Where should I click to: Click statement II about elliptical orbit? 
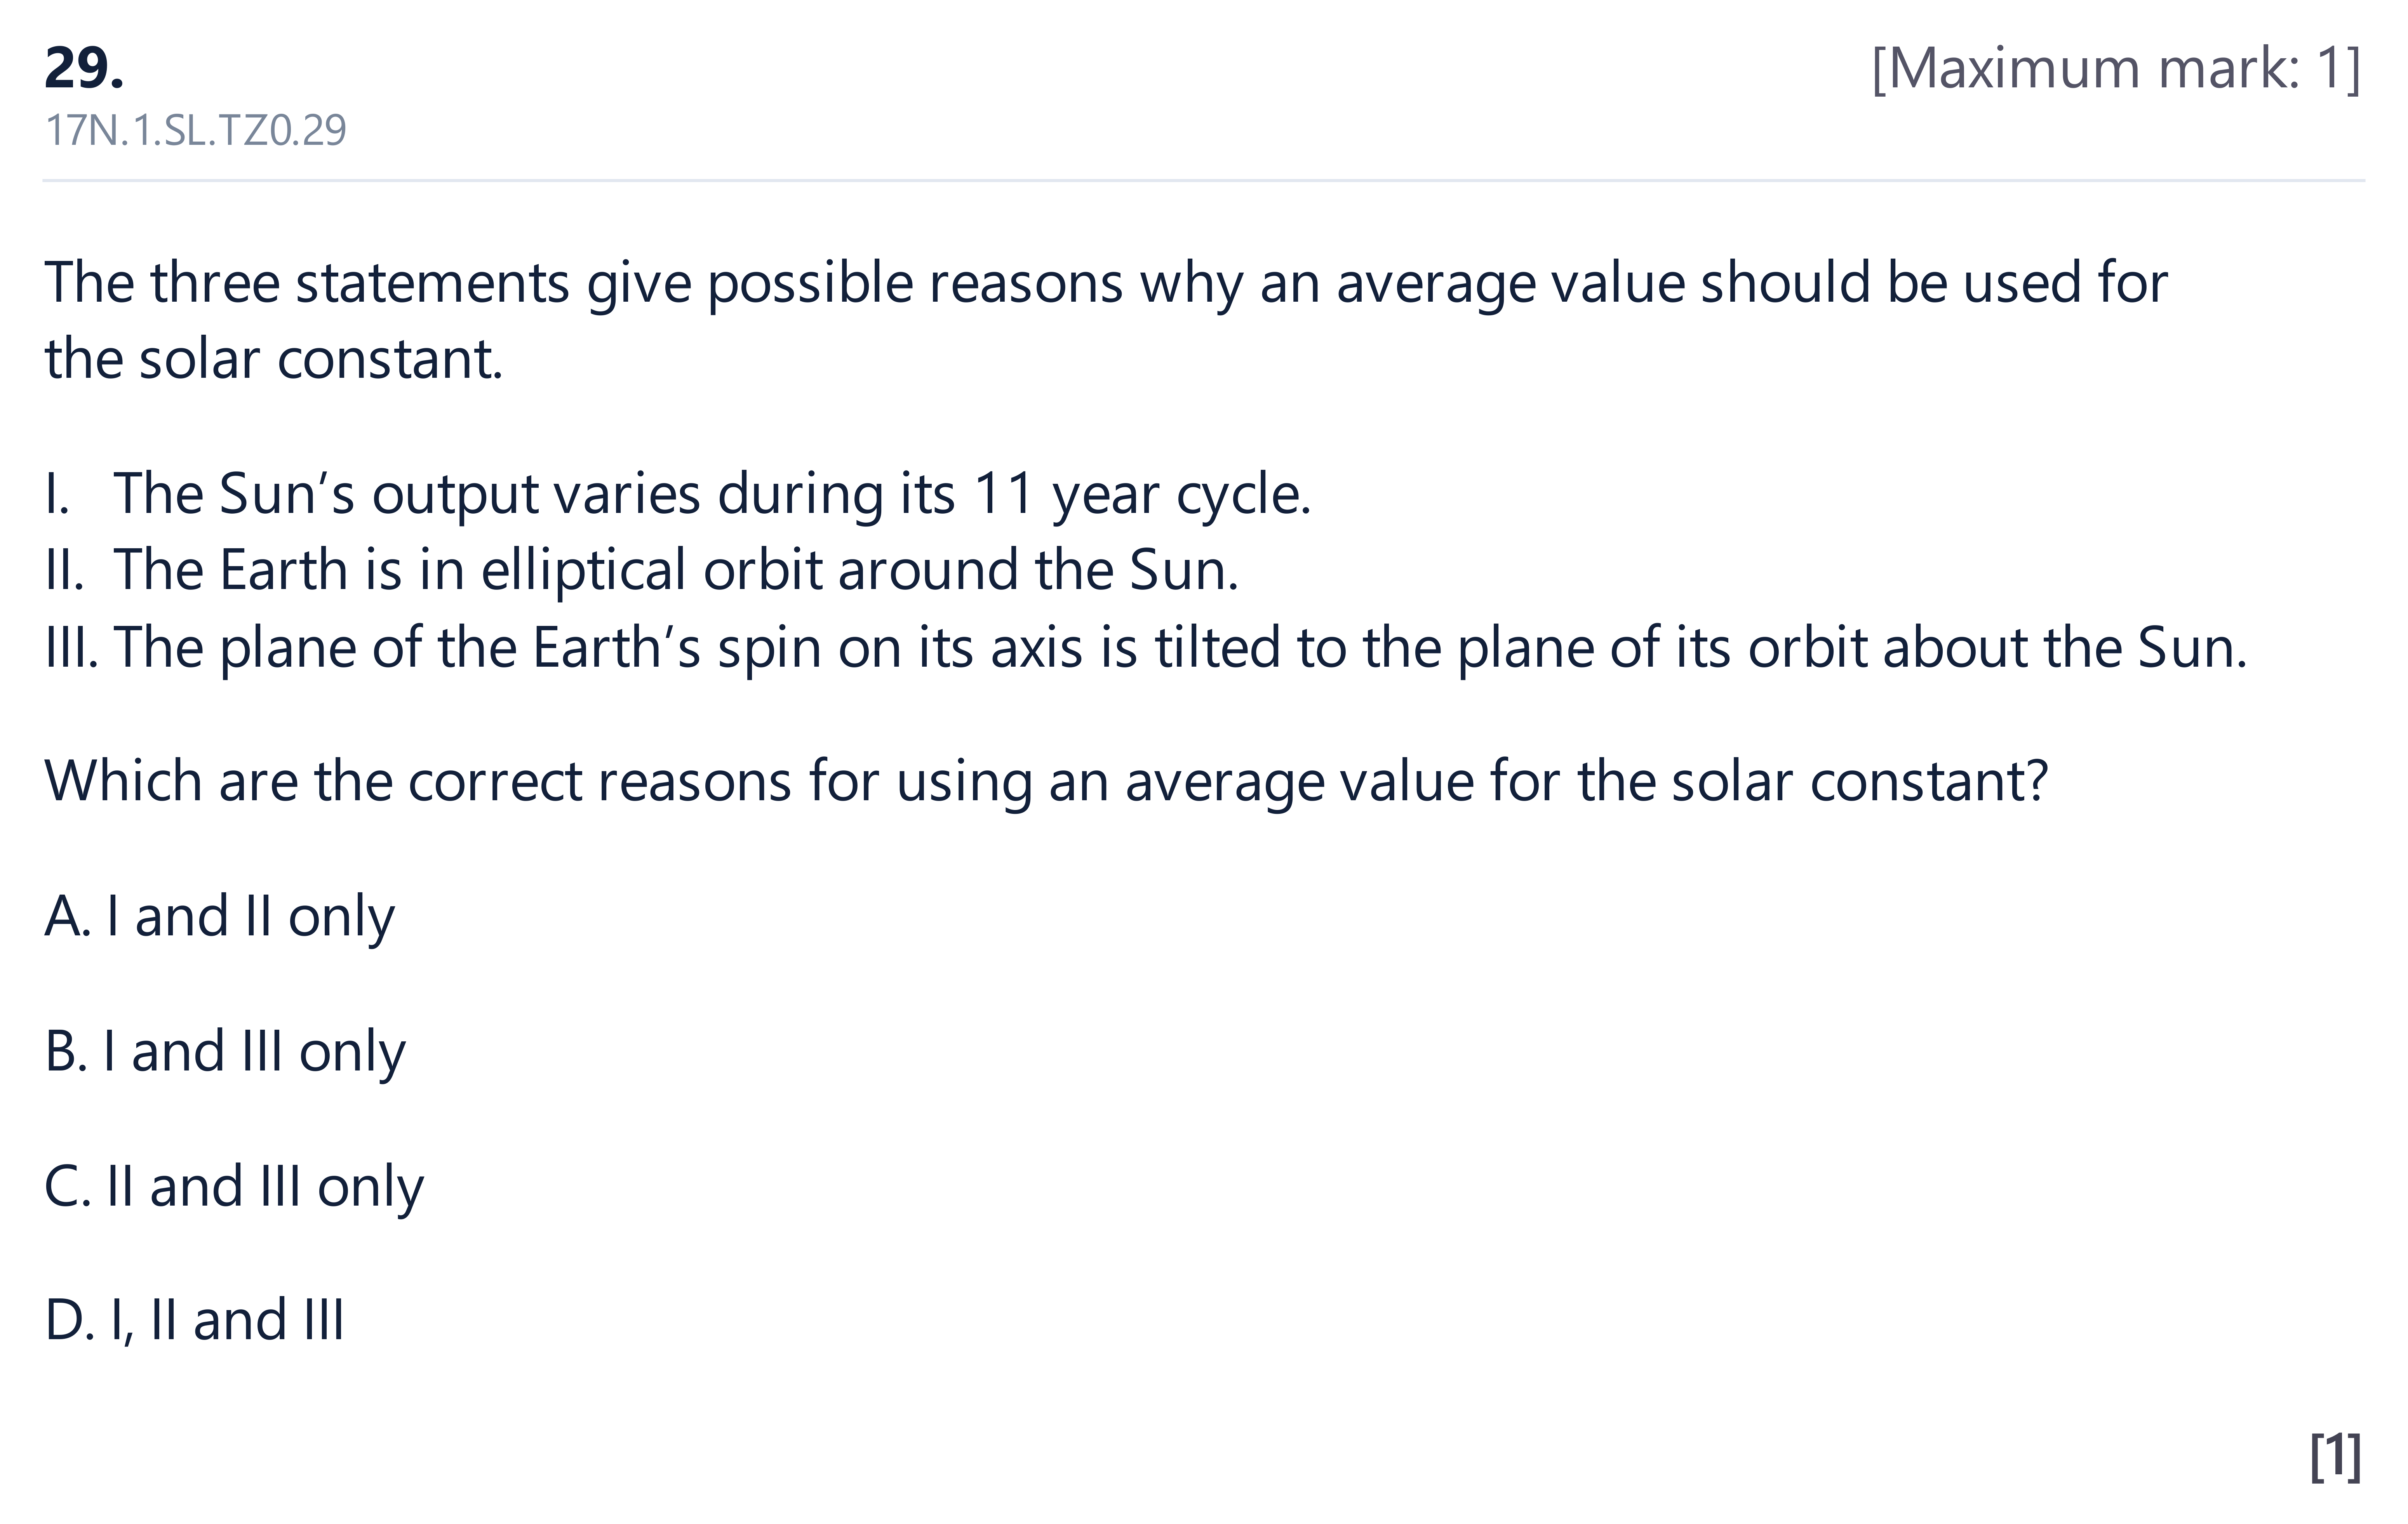642,570
